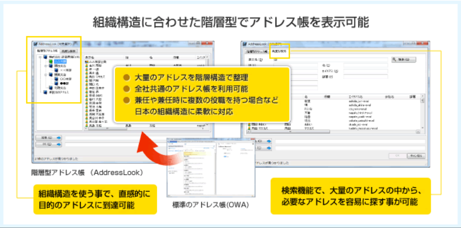Click the CC button in the tree-view window
Screen dimensions: 461x228
49,144
